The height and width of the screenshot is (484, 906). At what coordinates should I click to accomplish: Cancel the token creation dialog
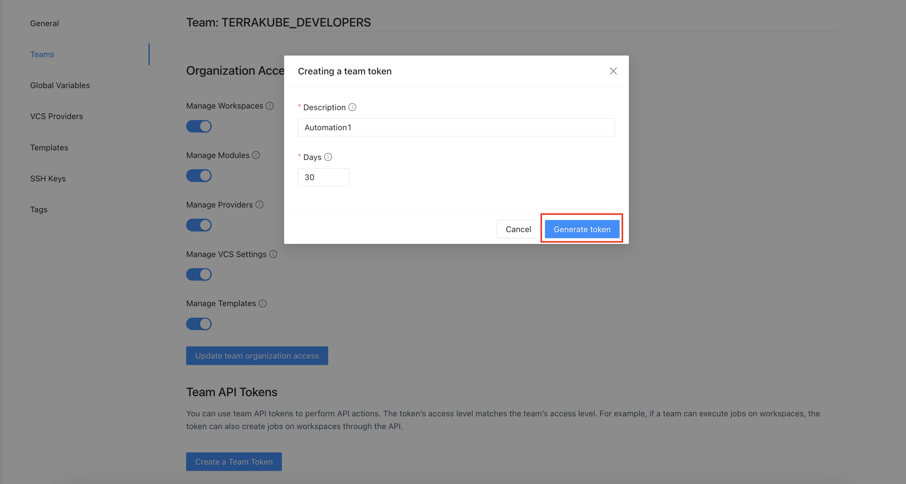click(518, 229)
